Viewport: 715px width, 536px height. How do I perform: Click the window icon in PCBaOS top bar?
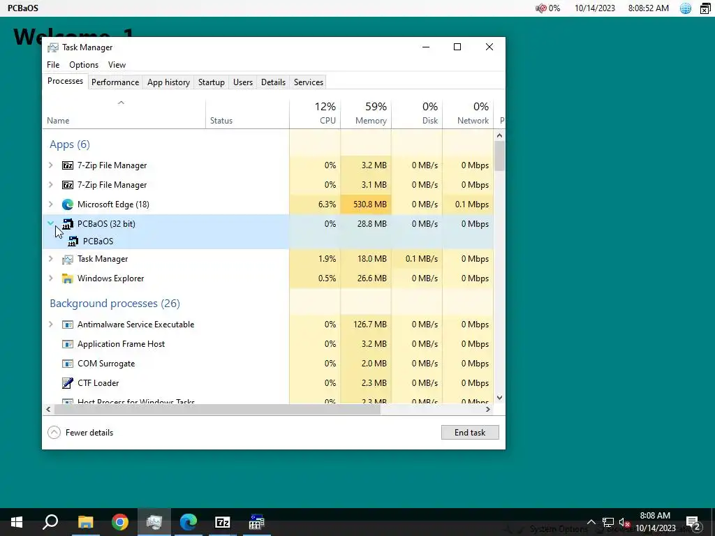[705, 8]
